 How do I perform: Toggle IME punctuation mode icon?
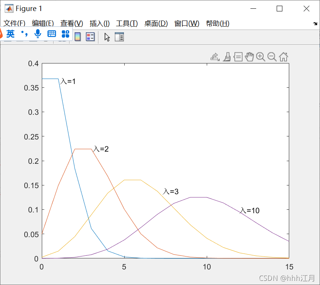pos(24,34)
